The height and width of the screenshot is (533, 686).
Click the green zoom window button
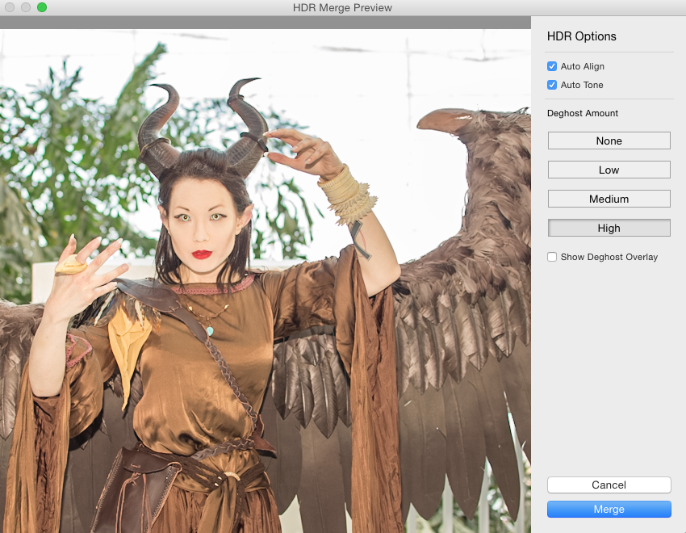coord(42,7)
